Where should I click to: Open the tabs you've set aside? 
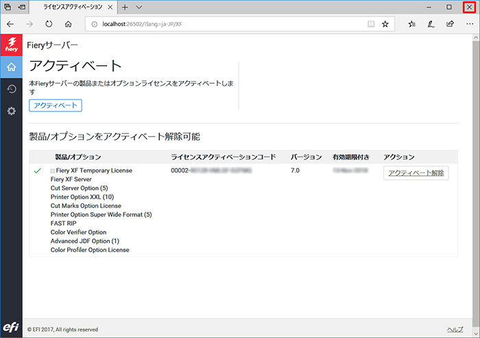coord(8,7)
